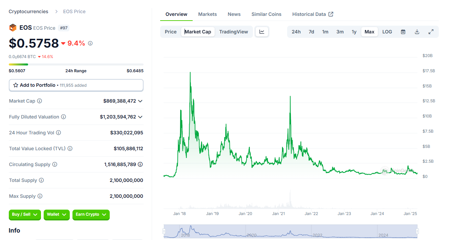Image resolution: width=450 pixels, height=240 pixels.
Task: Click the Circulating Supply info icon
Action: pyautogui.click(x=55, y=164)
